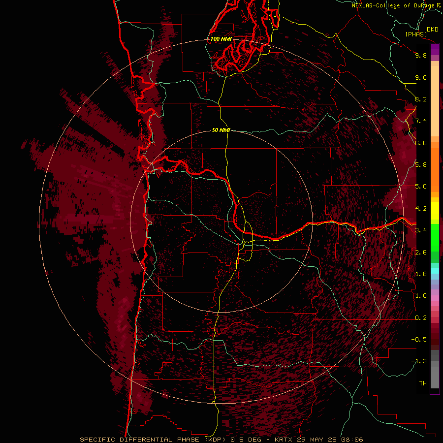The image size is (443, 443).
Task: Click the KRTX station identifier in caption
Action: (x=285, y=440)
